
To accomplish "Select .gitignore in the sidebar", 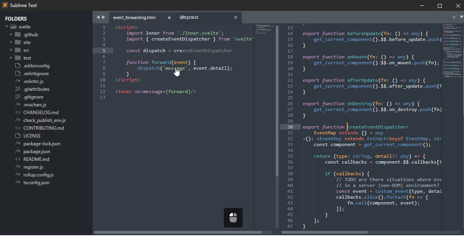I will pyautogui.click(x=33, y=97).
